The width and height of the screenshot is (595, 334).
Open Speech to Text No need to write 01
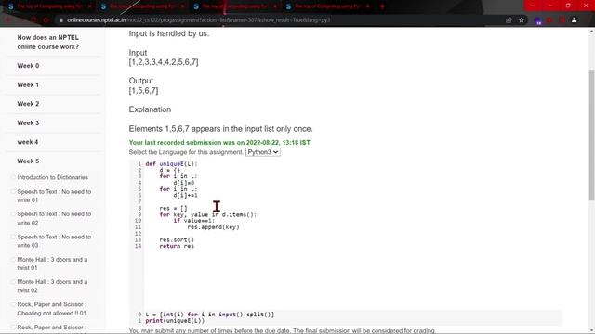pyautogui.click(x=54, y=196)
